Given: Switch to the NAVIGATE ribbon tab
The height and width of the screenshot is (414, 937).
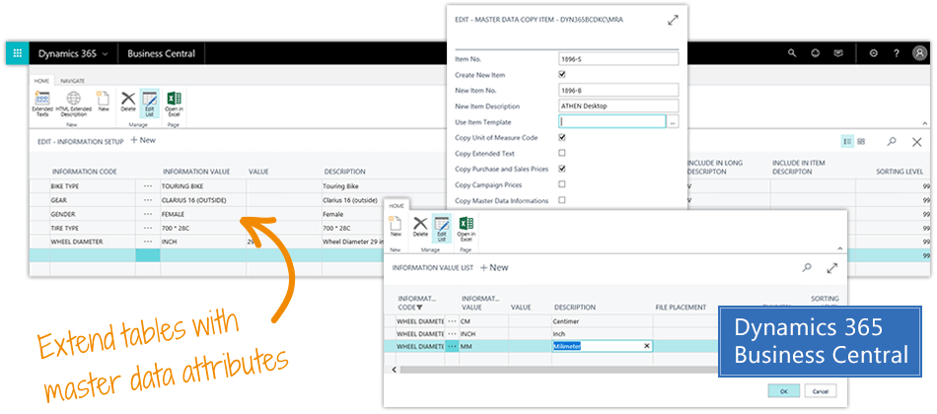Looking at the screenshot, I should [x=72, y=80].
